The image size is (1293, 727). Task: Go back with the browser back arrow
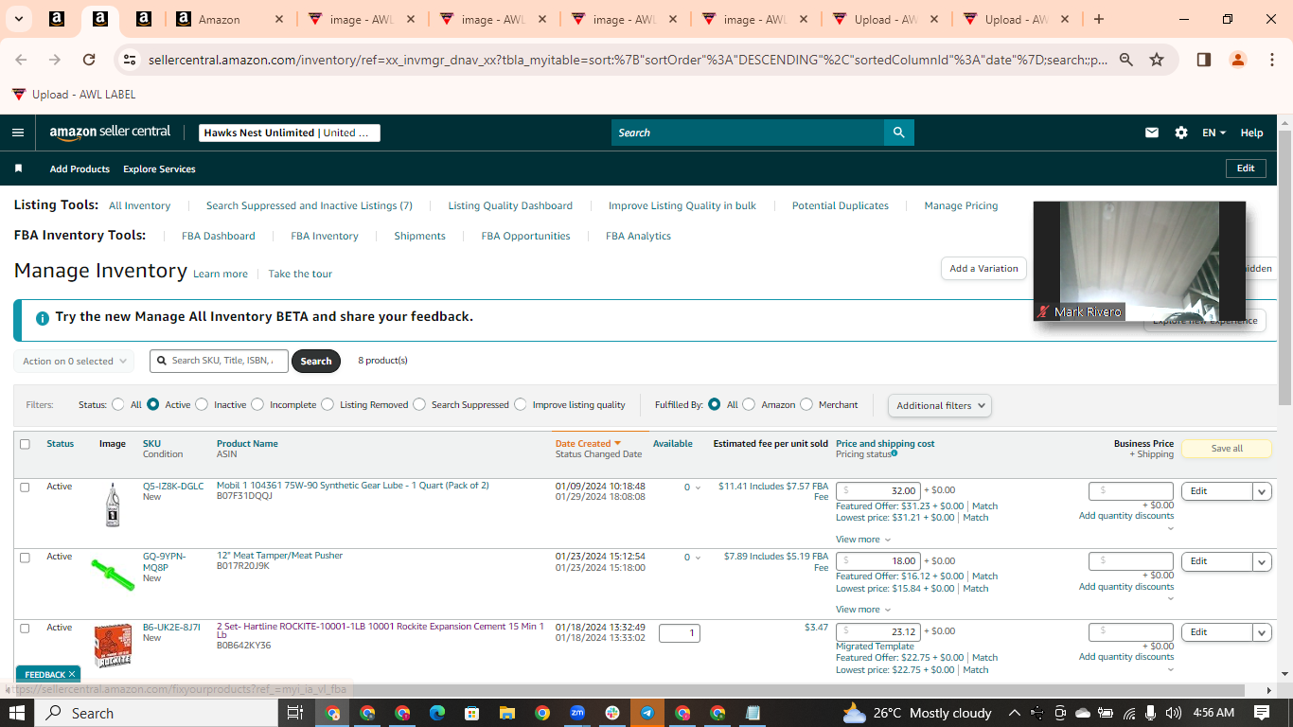tap(21, 60)
